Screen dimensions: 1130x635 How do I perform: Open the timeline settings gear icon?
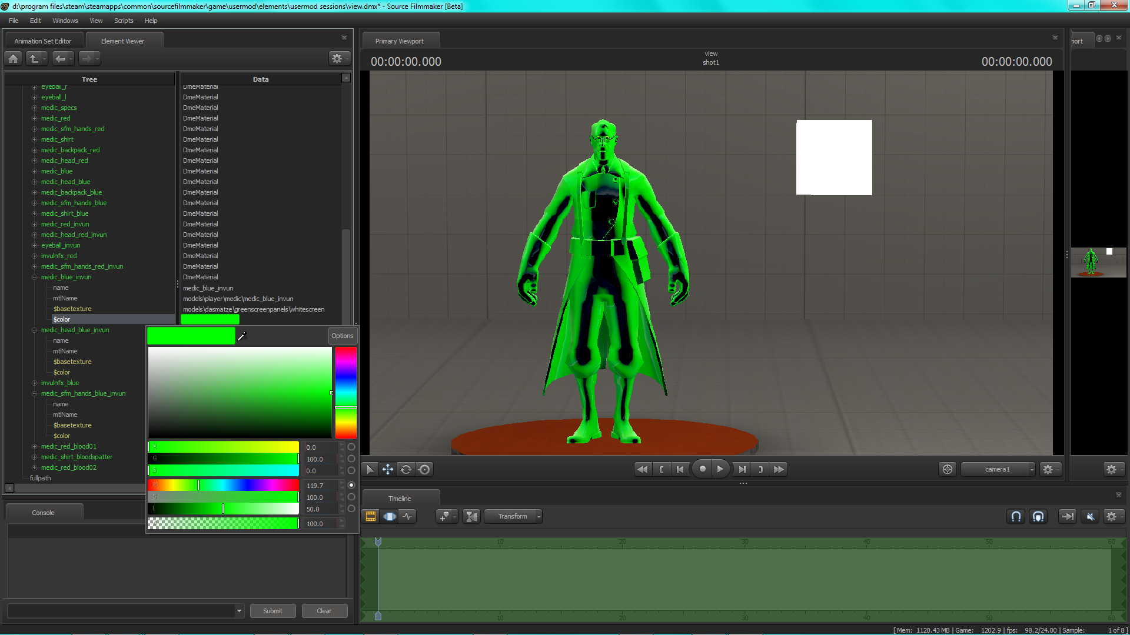1111,516
